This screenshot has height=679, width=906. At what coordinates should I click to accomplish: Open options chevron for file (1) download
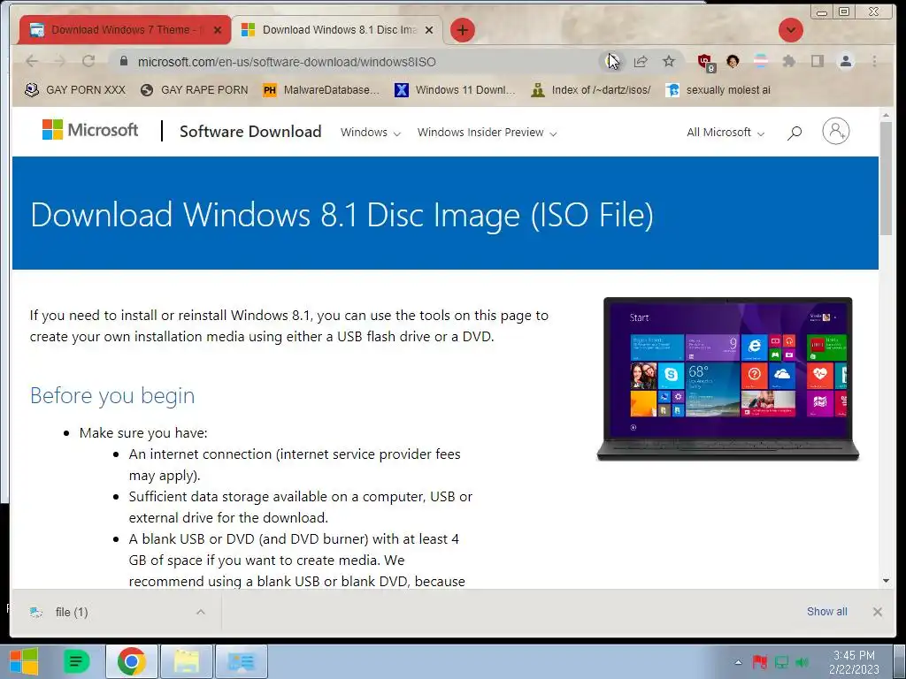coord(201,612)
